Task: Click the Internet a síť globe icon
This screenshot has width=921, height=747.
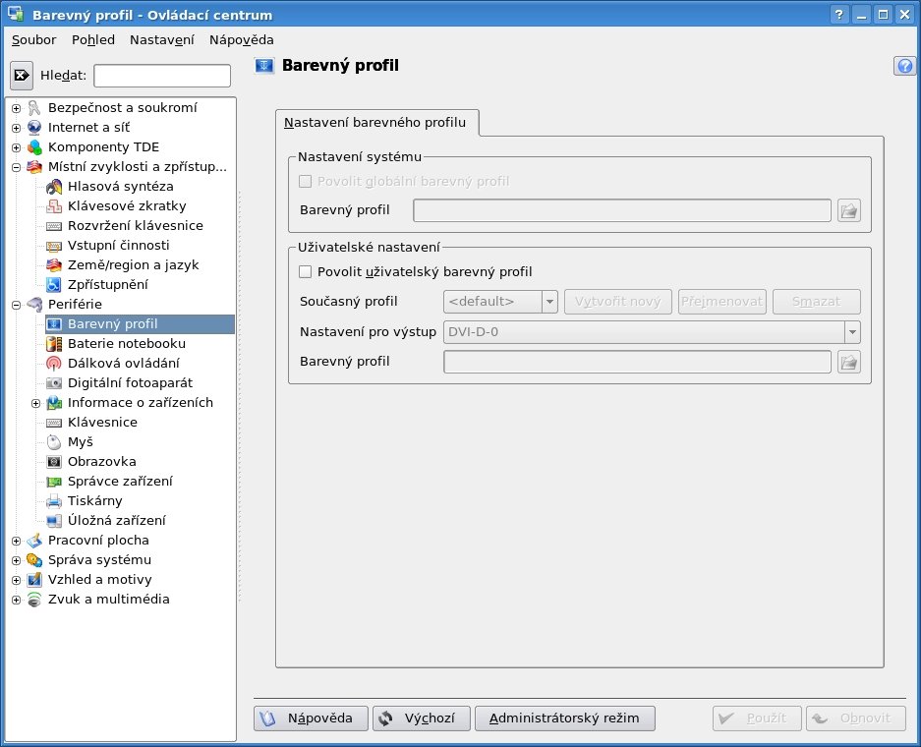Action: click(34, 128)
